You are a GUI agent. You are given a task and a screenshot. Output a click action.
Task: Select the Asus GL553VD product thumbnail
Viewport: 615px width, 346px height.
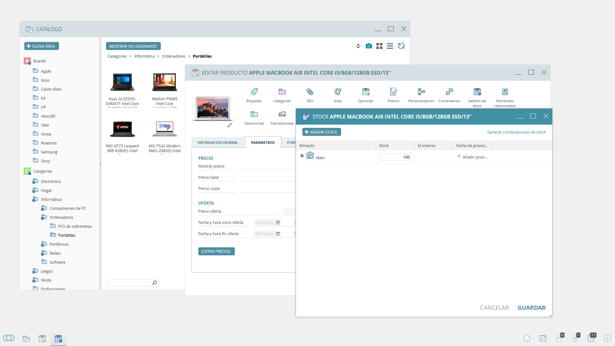point(122,82)
